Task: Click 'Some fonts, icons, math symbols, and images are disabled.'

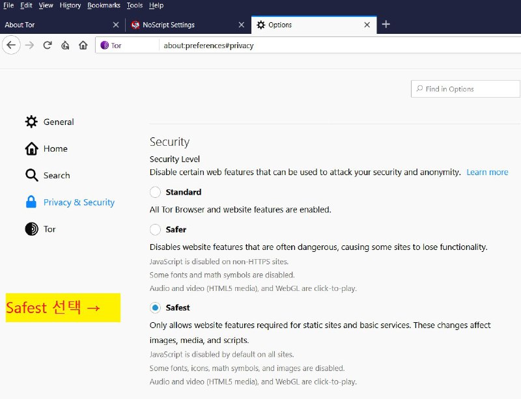Action: pyautogui.click(x=247, y=368)
